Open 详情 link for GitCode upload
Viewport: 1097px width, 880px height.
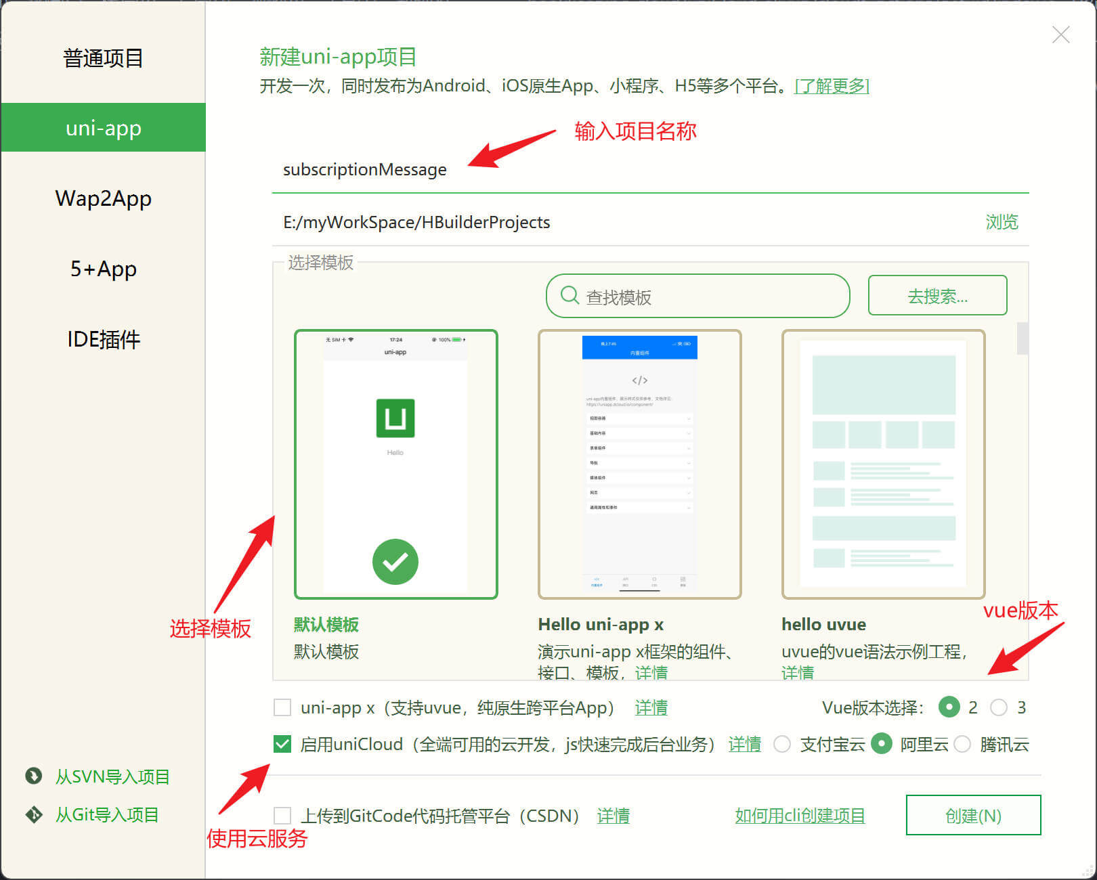[x=614, y=816]
